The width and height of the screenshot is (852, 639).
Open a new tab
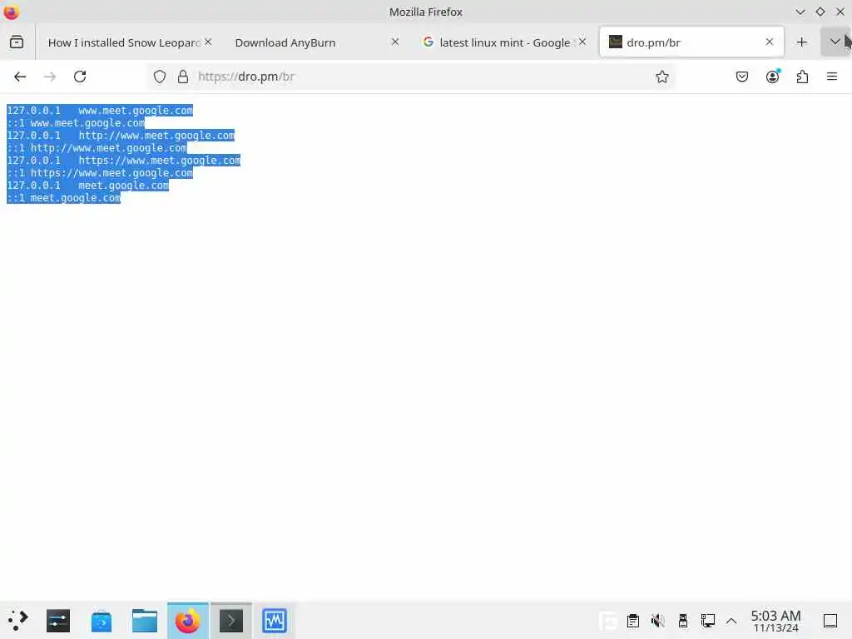pyautogui.click(x=801, y=42)
